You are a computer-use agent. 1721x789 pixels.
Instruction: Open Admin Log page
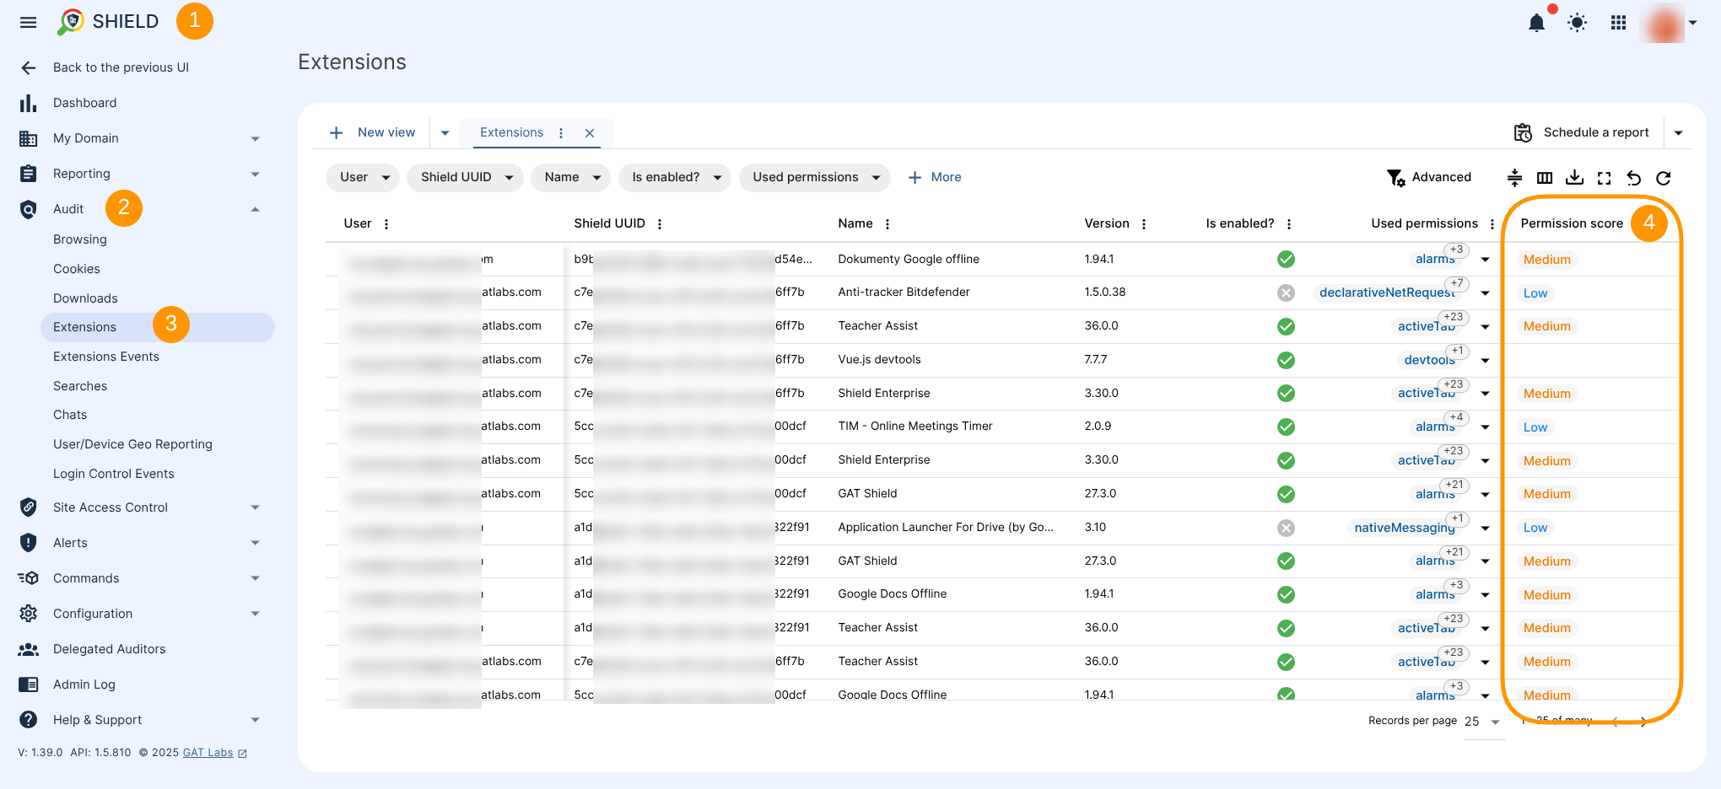coord(84,684)
